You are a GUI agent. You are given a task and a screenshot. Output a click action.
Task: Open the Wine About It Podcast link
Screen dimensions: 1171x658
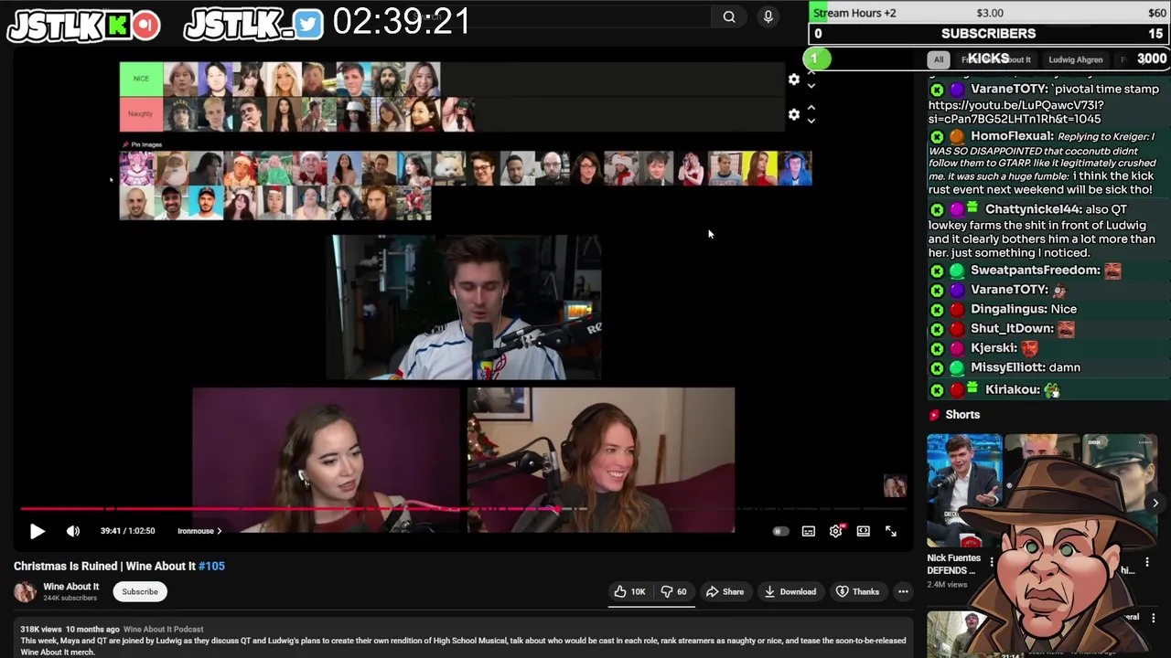(163, 629)
